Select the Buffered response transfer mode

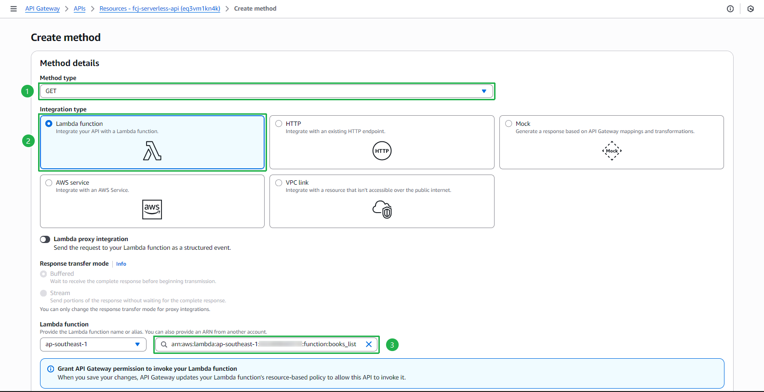tap(43, 274)
